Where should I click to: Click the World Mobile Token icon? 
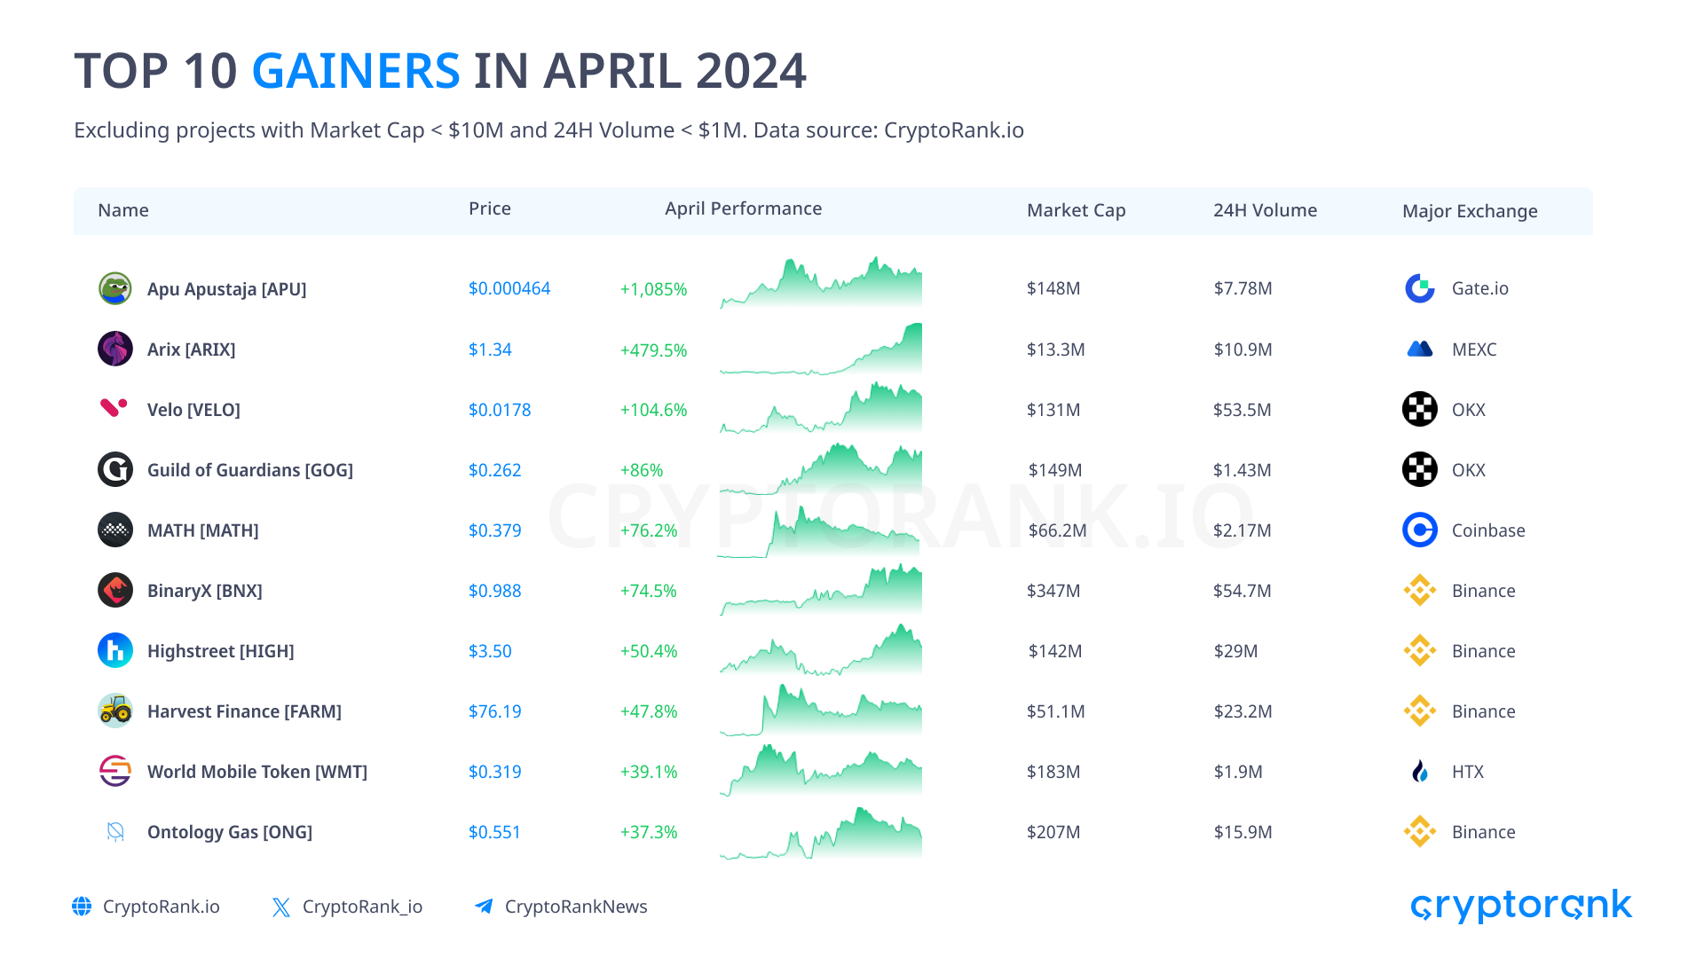pos(115,771)
